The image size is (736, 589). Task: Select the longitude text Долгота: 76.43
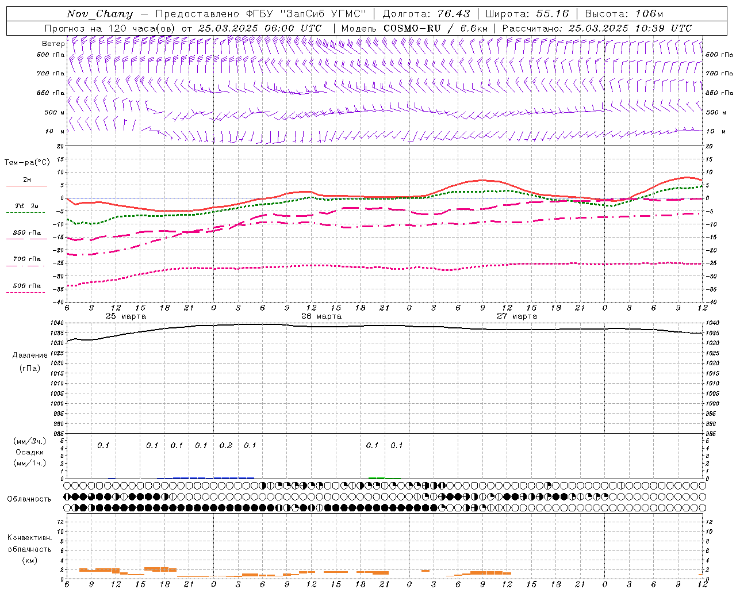click(x=426, y=14)
